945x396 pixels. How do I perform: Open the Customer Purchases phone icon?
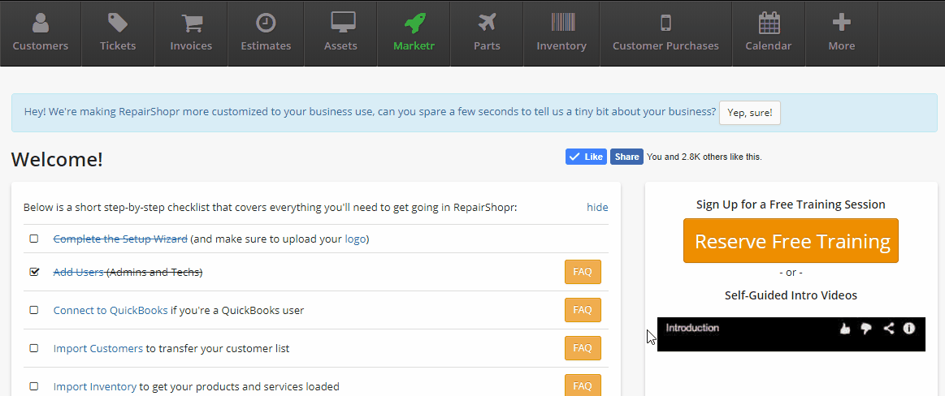coord(666,23)
